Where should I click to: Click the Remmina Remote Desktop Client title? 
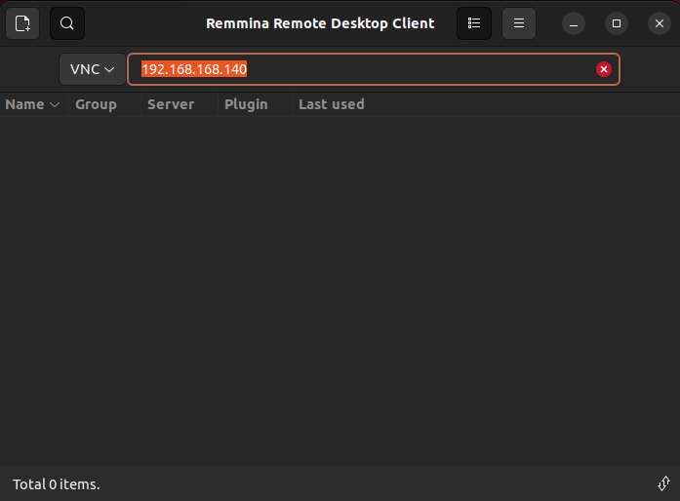(320, 22)
